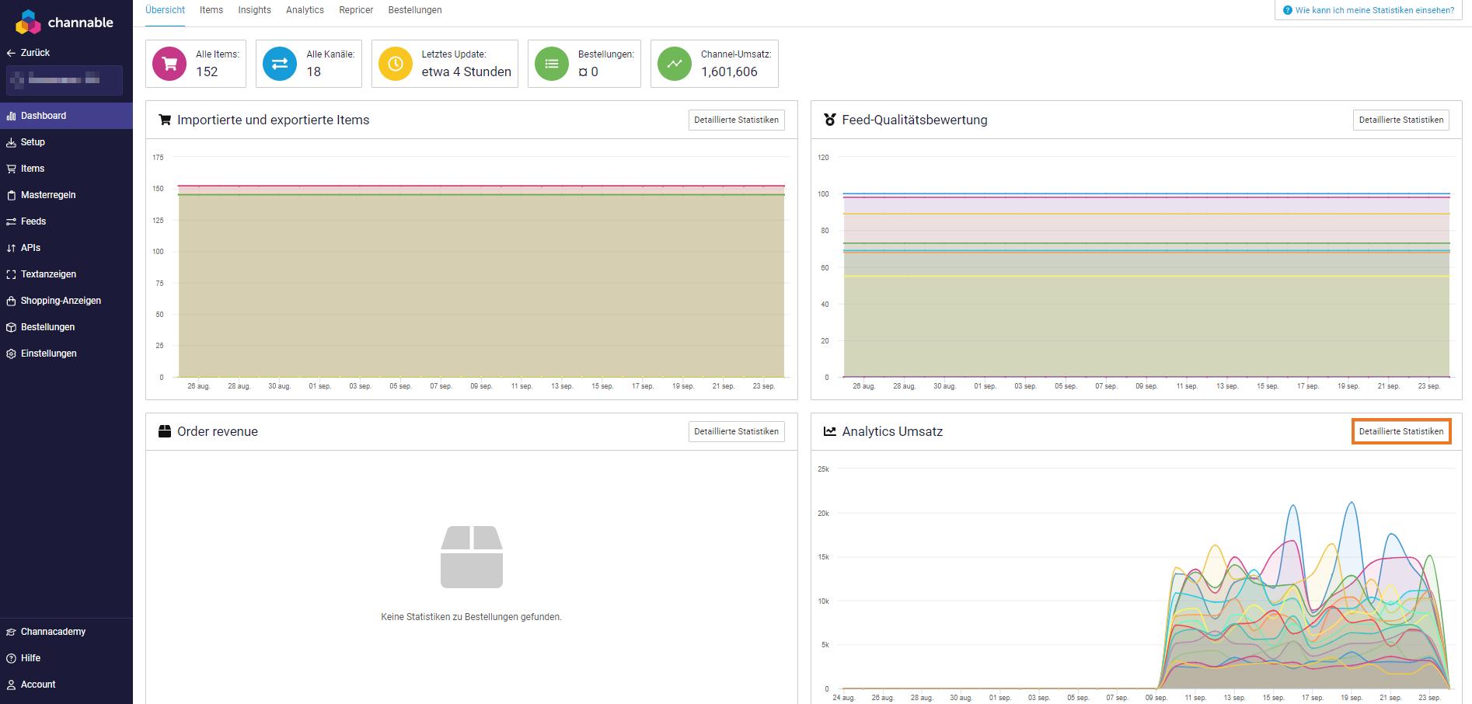Click the 'Importierte und exportierte Items' heading
The width and height of the screenshot is (1472, 704).
pos(273,120)
